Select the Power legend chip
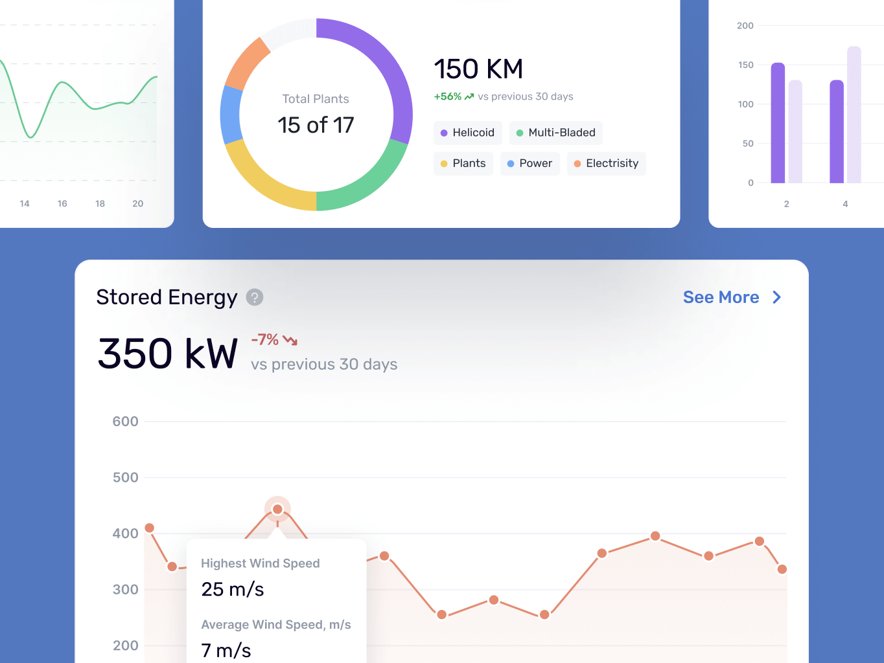This screenshot has width=884, height=663. pos(529,164)
